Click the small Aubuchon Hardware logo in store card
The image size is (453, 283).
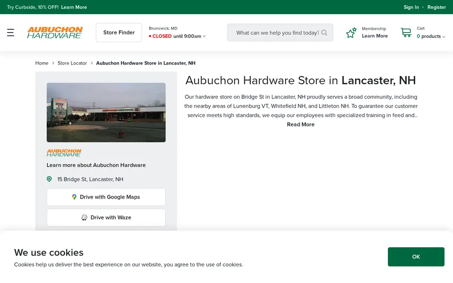(64, 153)
